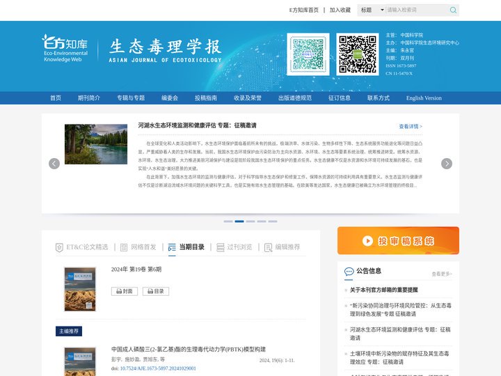
Task: Open 土壤环境中新污染物 notice
Action: pos(399,358)
